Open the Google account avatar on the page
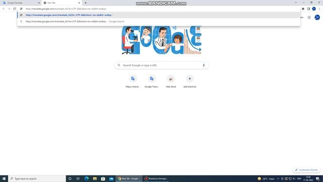 [317, 18]
